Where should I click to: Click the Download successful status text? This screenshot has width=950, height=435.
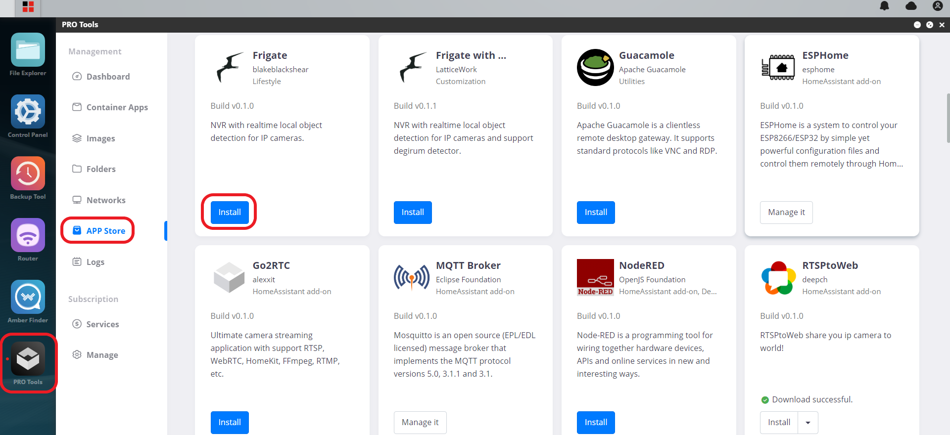tap(812, 399)
